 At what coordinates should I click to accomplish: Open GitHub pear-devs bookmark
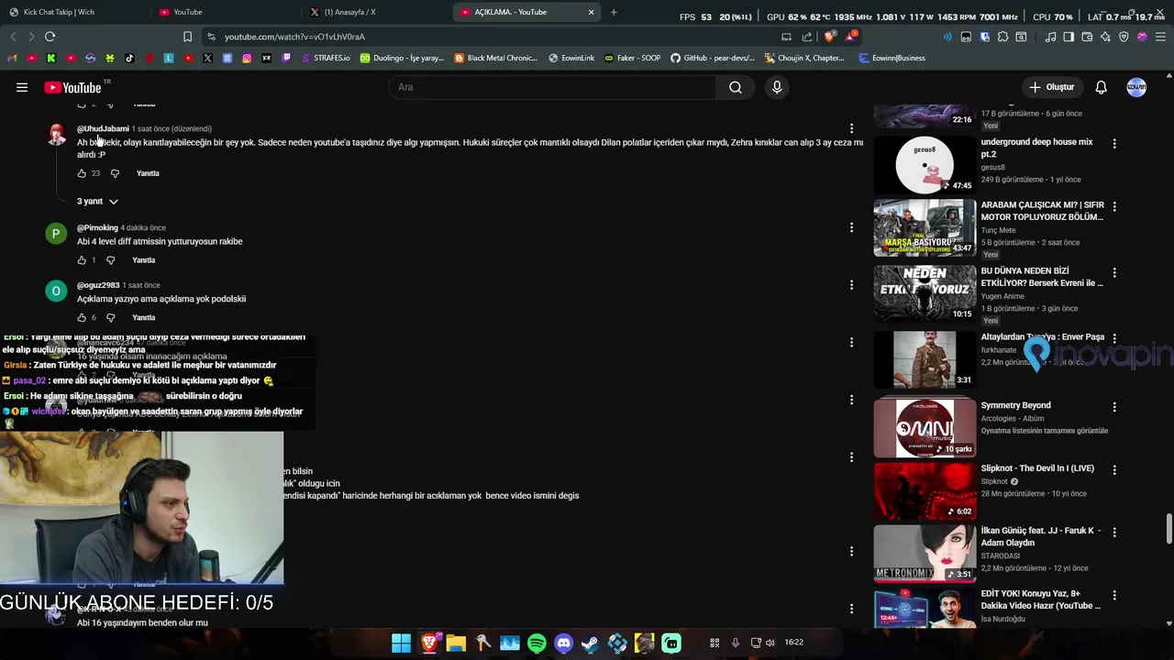[x=713, y=58]
